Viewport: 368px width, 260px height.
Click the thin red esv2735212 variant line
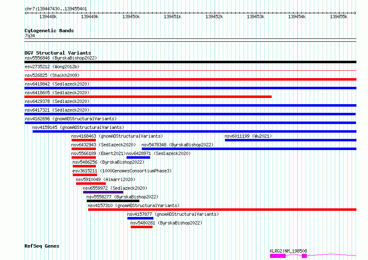tap(190, 70)
